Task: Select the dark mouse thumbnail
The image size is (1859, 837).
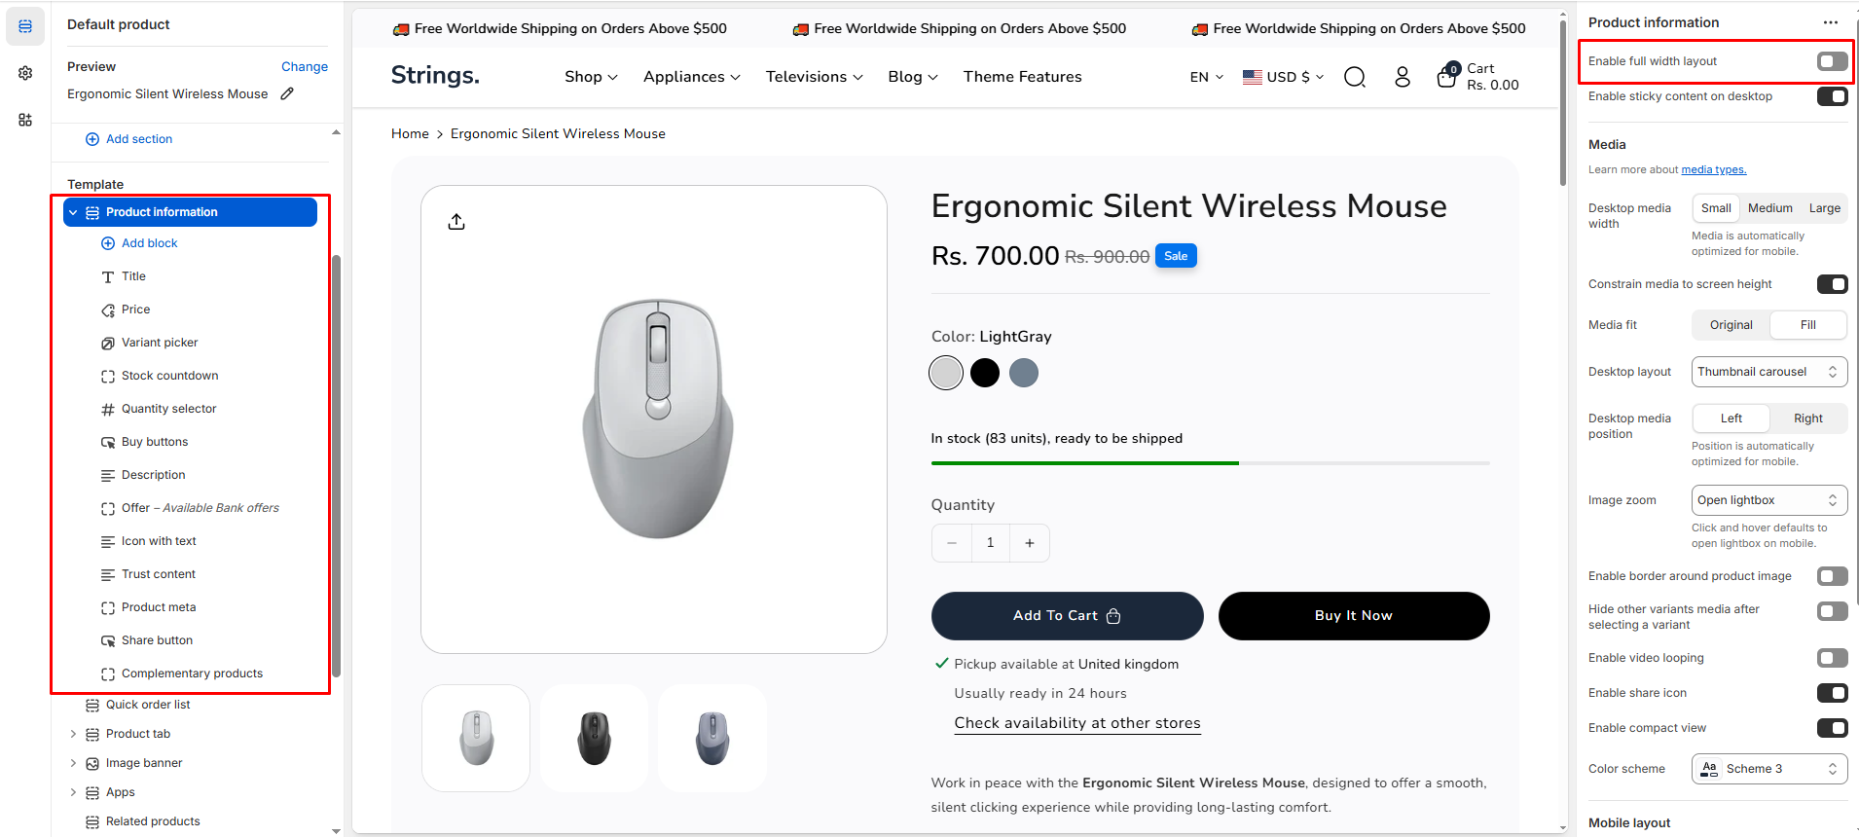Action: coord(594,738)
